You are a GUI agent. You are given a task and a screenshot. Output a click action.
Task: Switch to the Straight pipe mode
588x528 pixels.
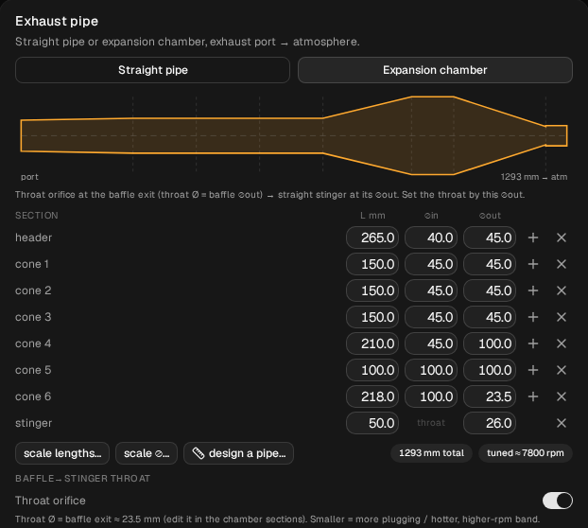pyautogui.click(x=152, y=70)
